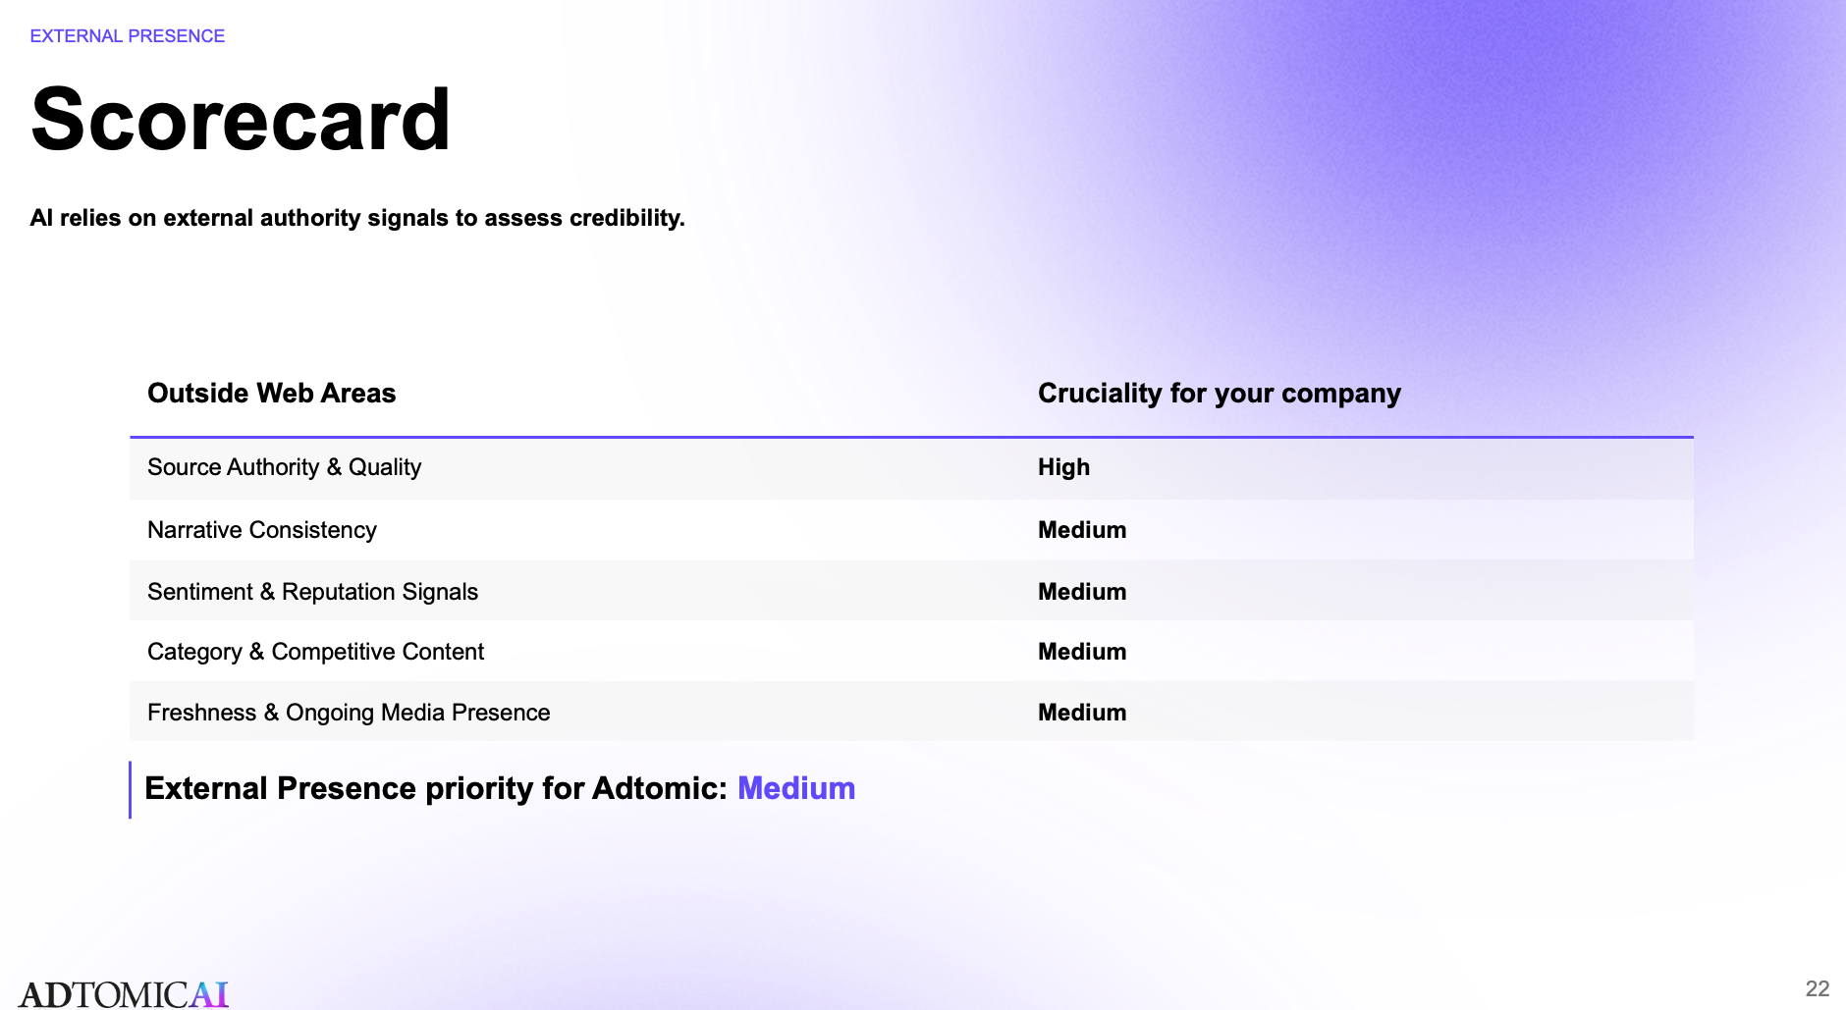The height and width of the screenshot is (1010, 1846).
Task: Select the Scorecard slide title
Action: click(241, 120)
